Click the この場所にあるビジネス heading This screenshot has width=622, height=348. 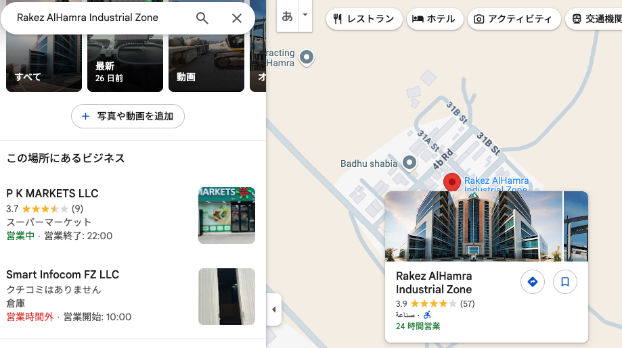66,158
